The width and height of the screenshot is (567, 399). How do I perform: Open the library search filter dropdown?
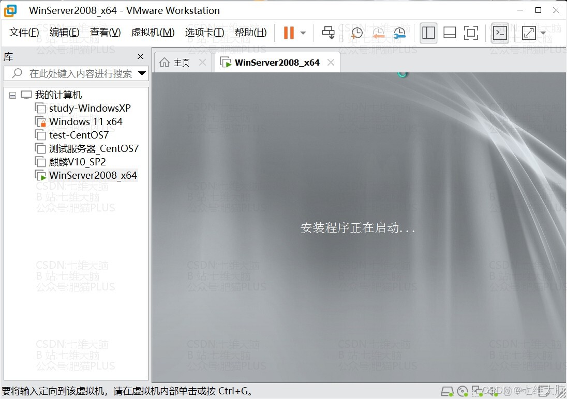pos(142,74)
